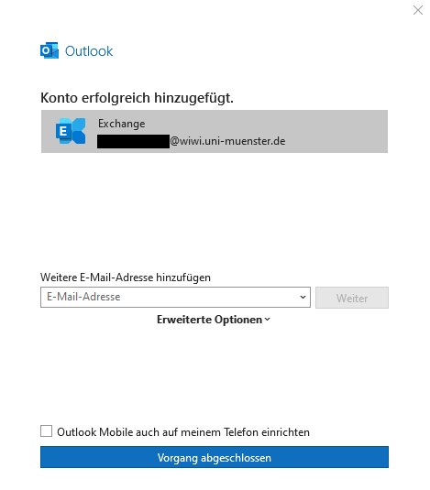Screen dimensions: 430x490
Task: Click the Weiter button
Action: click(x=352, y=298)
